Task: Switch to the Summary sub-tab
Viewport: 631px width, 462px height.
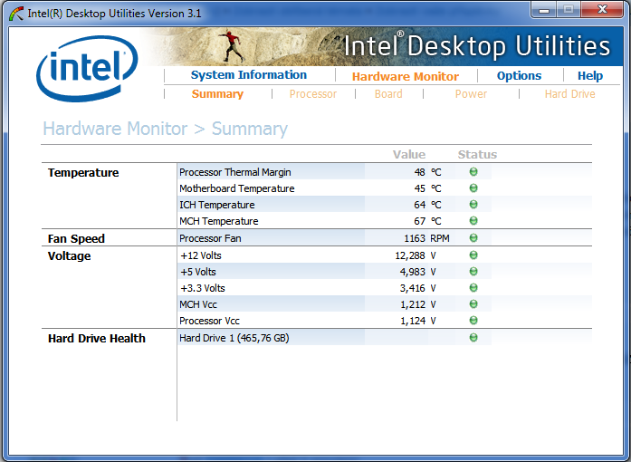Action: pos(217,94)
